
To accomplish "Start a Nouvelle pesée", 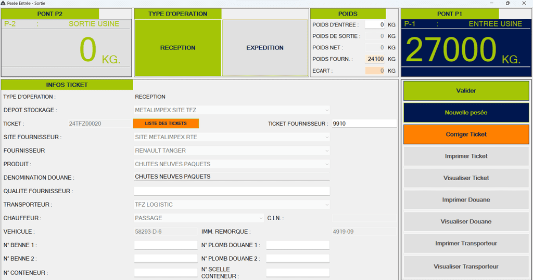I will [x=466, y=113].
